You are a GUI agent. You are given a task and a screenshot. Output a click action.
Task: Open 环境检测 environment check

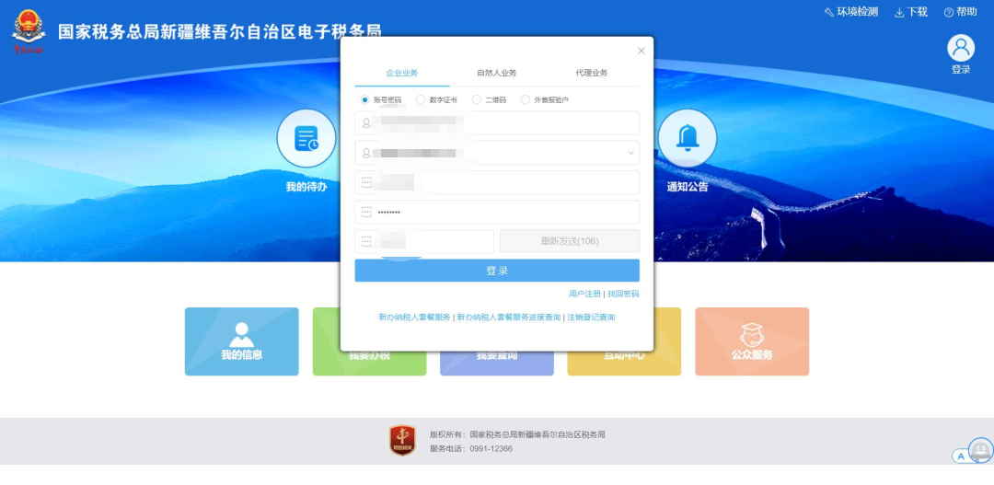pos(850,12)
